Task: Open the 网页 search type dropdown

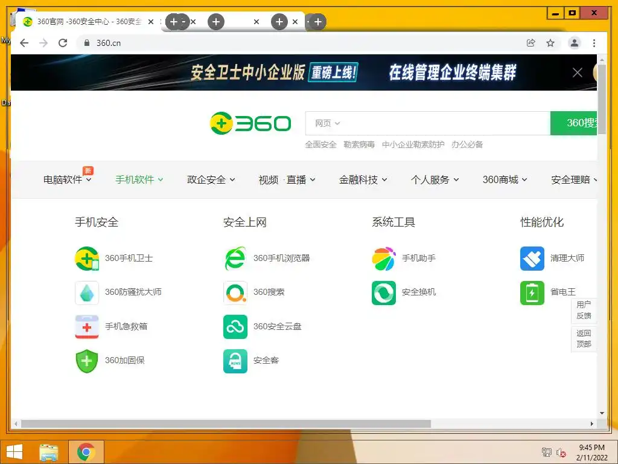Action: click(327, 123)
